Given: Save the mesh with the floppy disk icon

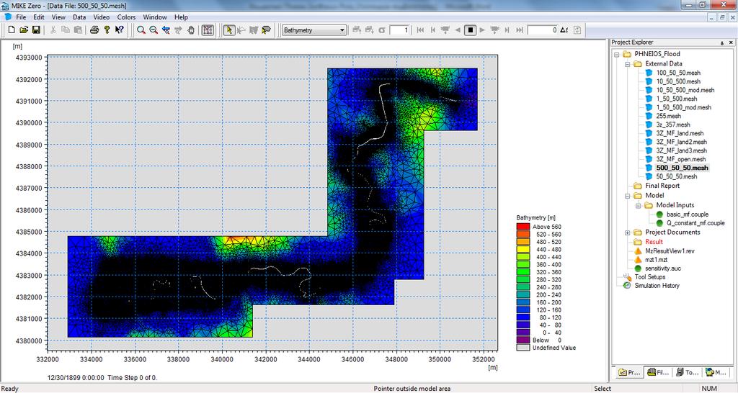Looking at the screenshot, I should [x=36, y=30].
